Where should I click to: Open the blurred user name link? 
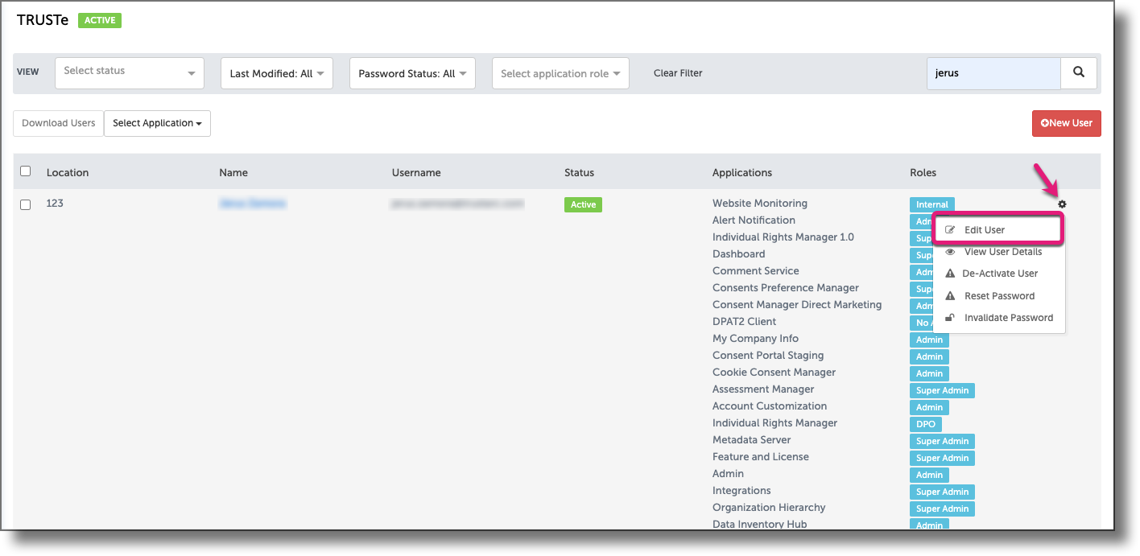(252, 204)
